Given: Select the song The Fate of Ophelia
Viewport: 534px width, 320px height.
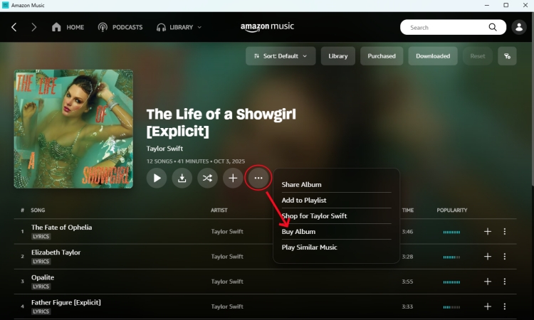Looking at the screenshot, I should [62, 227].
